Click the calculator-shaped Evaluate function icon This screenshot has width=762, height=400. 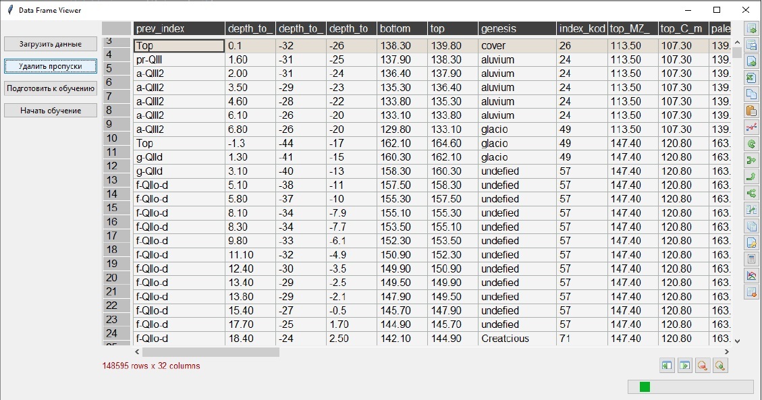pos(751,259)
